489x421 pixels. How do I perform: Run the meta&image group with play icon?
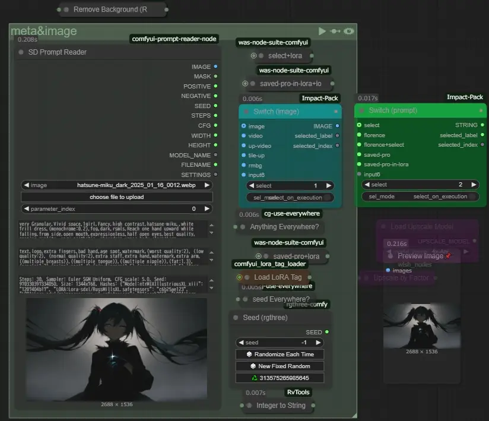[322, 31]
